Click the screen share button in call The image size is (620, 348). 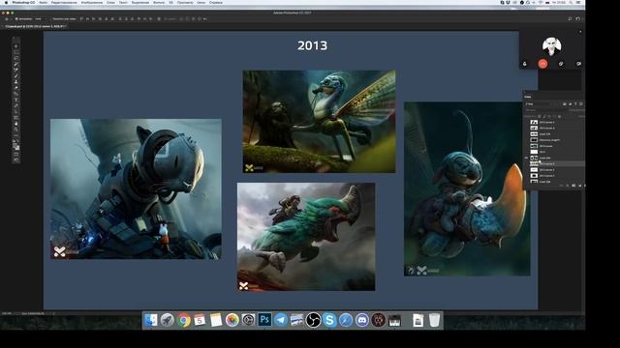pyautogui.click(x=561, y=64)
